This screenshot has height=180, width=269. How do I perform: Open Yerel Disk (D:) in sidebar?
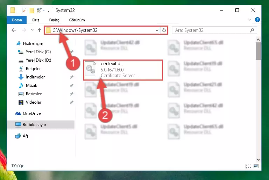(x=35, y=60)
